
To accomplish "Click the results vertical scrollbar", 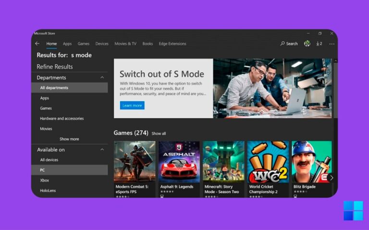I will click(x=335, y=89).
